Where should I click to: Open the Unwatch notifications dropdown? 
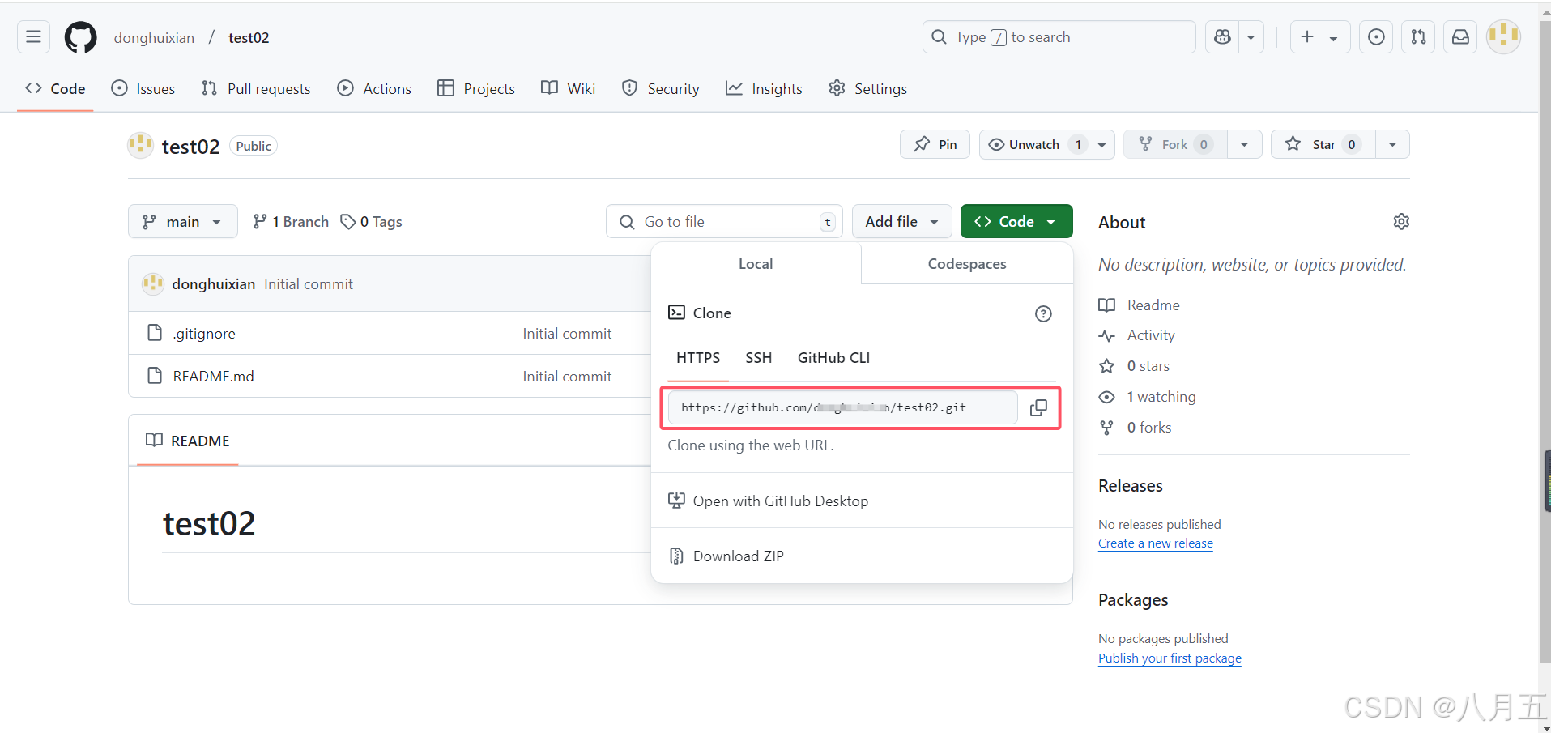point(1047,144)
